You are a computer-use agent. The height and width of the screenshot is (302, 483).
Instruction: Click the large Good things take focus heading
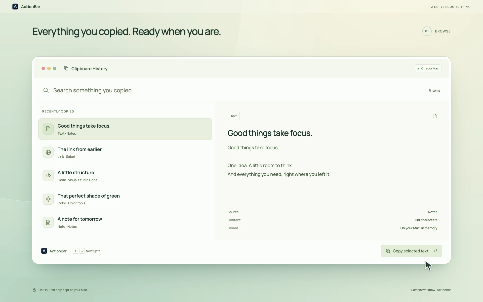[x=270, y=133]
